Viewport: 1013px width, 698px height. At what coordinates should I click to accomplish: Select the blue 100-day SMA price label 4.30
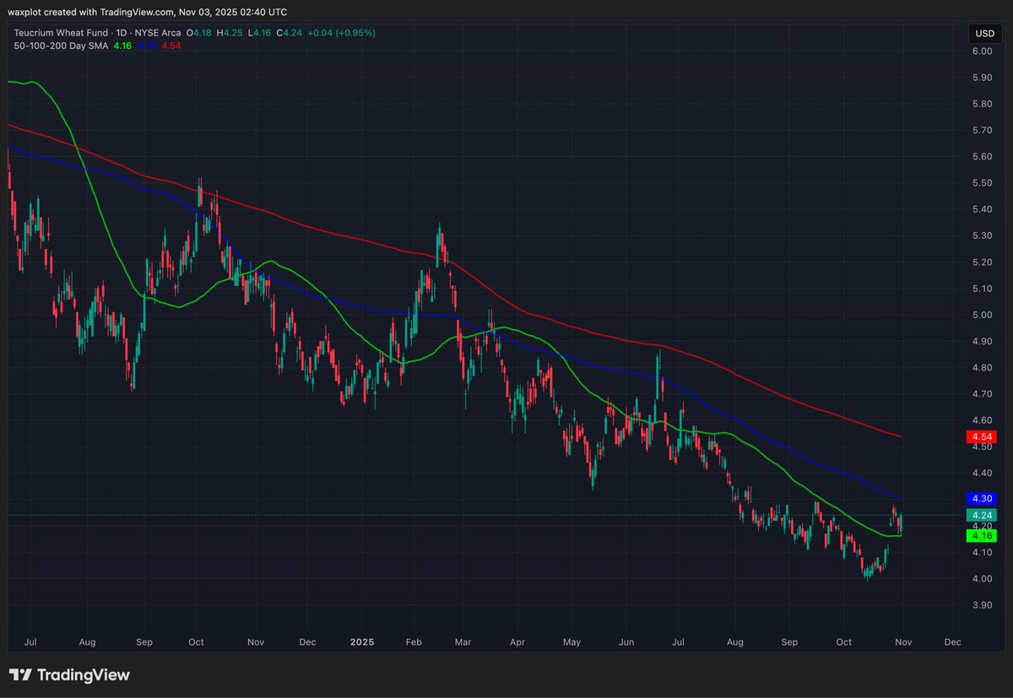coord(982,499)
